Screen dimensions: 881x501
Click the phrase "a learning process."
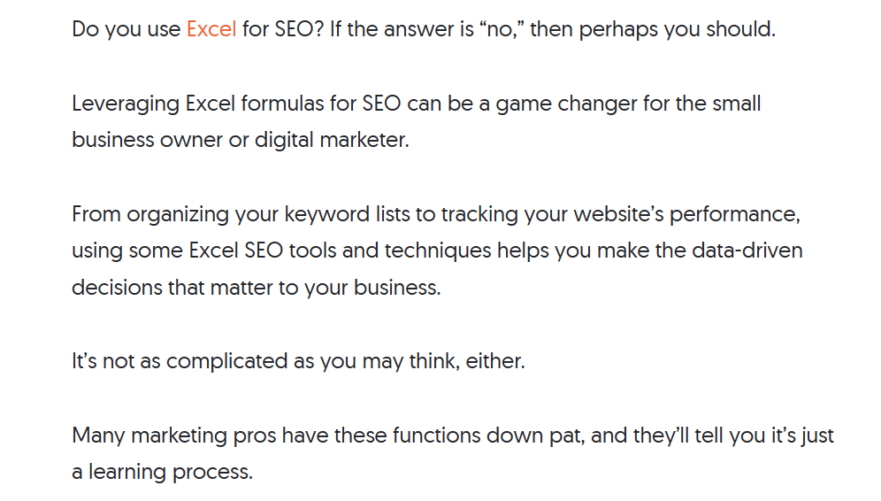pyautogui.click(x=163, y=473)
